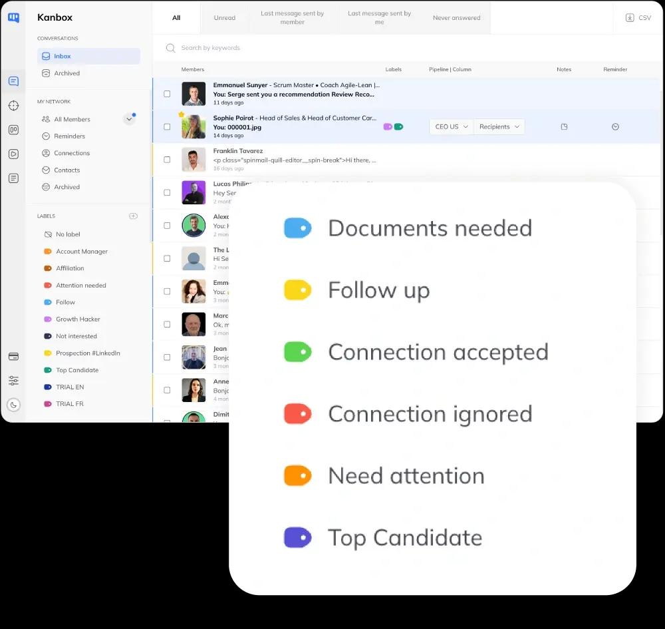Click the blue Follow label swatch
Viewport: 665px width, 629px height.
[x=48, y=302]
